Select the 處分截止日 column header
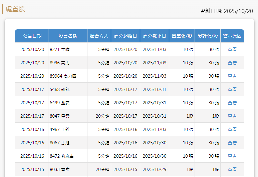 pyautogui.click(x=155, y=36)
